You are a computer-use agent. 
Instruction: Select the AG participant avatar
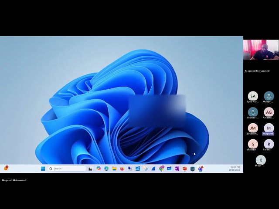click(x=269, y=112)
